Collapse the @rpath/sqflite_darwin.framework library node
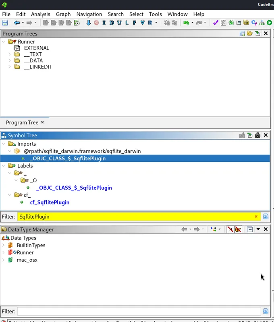The height and width of the screenshot is (322, 274). click(10, 151)
